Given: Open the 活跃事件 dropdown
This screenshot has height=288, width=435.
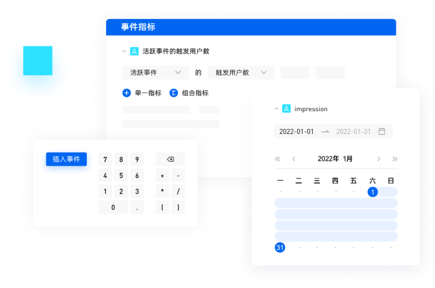Looking at the screenshot, I should [x=155, y=72].
